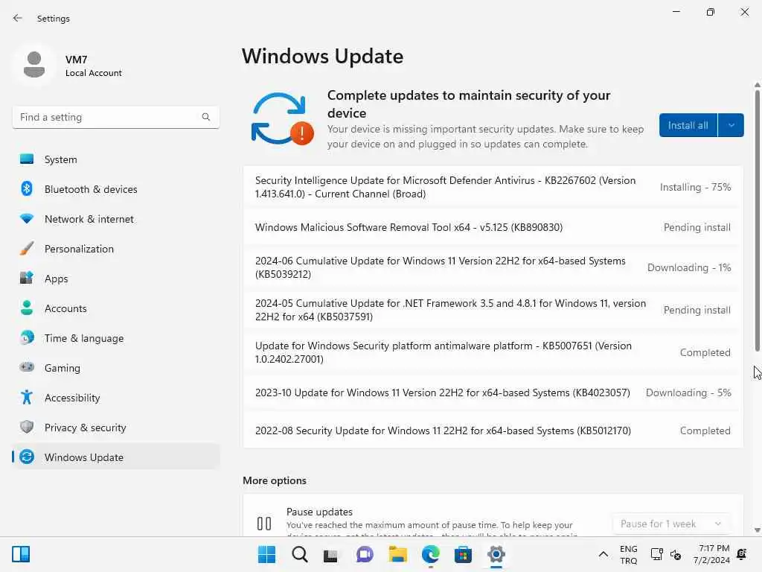The height and width of the screenshot is (572, 762).
Task: Click the ENG TRQ language indicator
Action: [628, 554]
